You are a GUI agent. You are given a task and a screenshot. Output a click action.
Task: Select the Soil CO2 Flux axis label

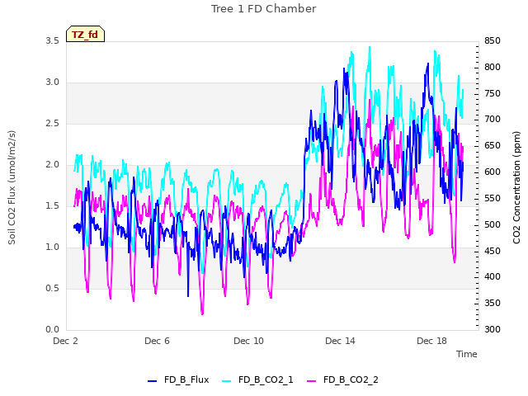coord(12,187)
